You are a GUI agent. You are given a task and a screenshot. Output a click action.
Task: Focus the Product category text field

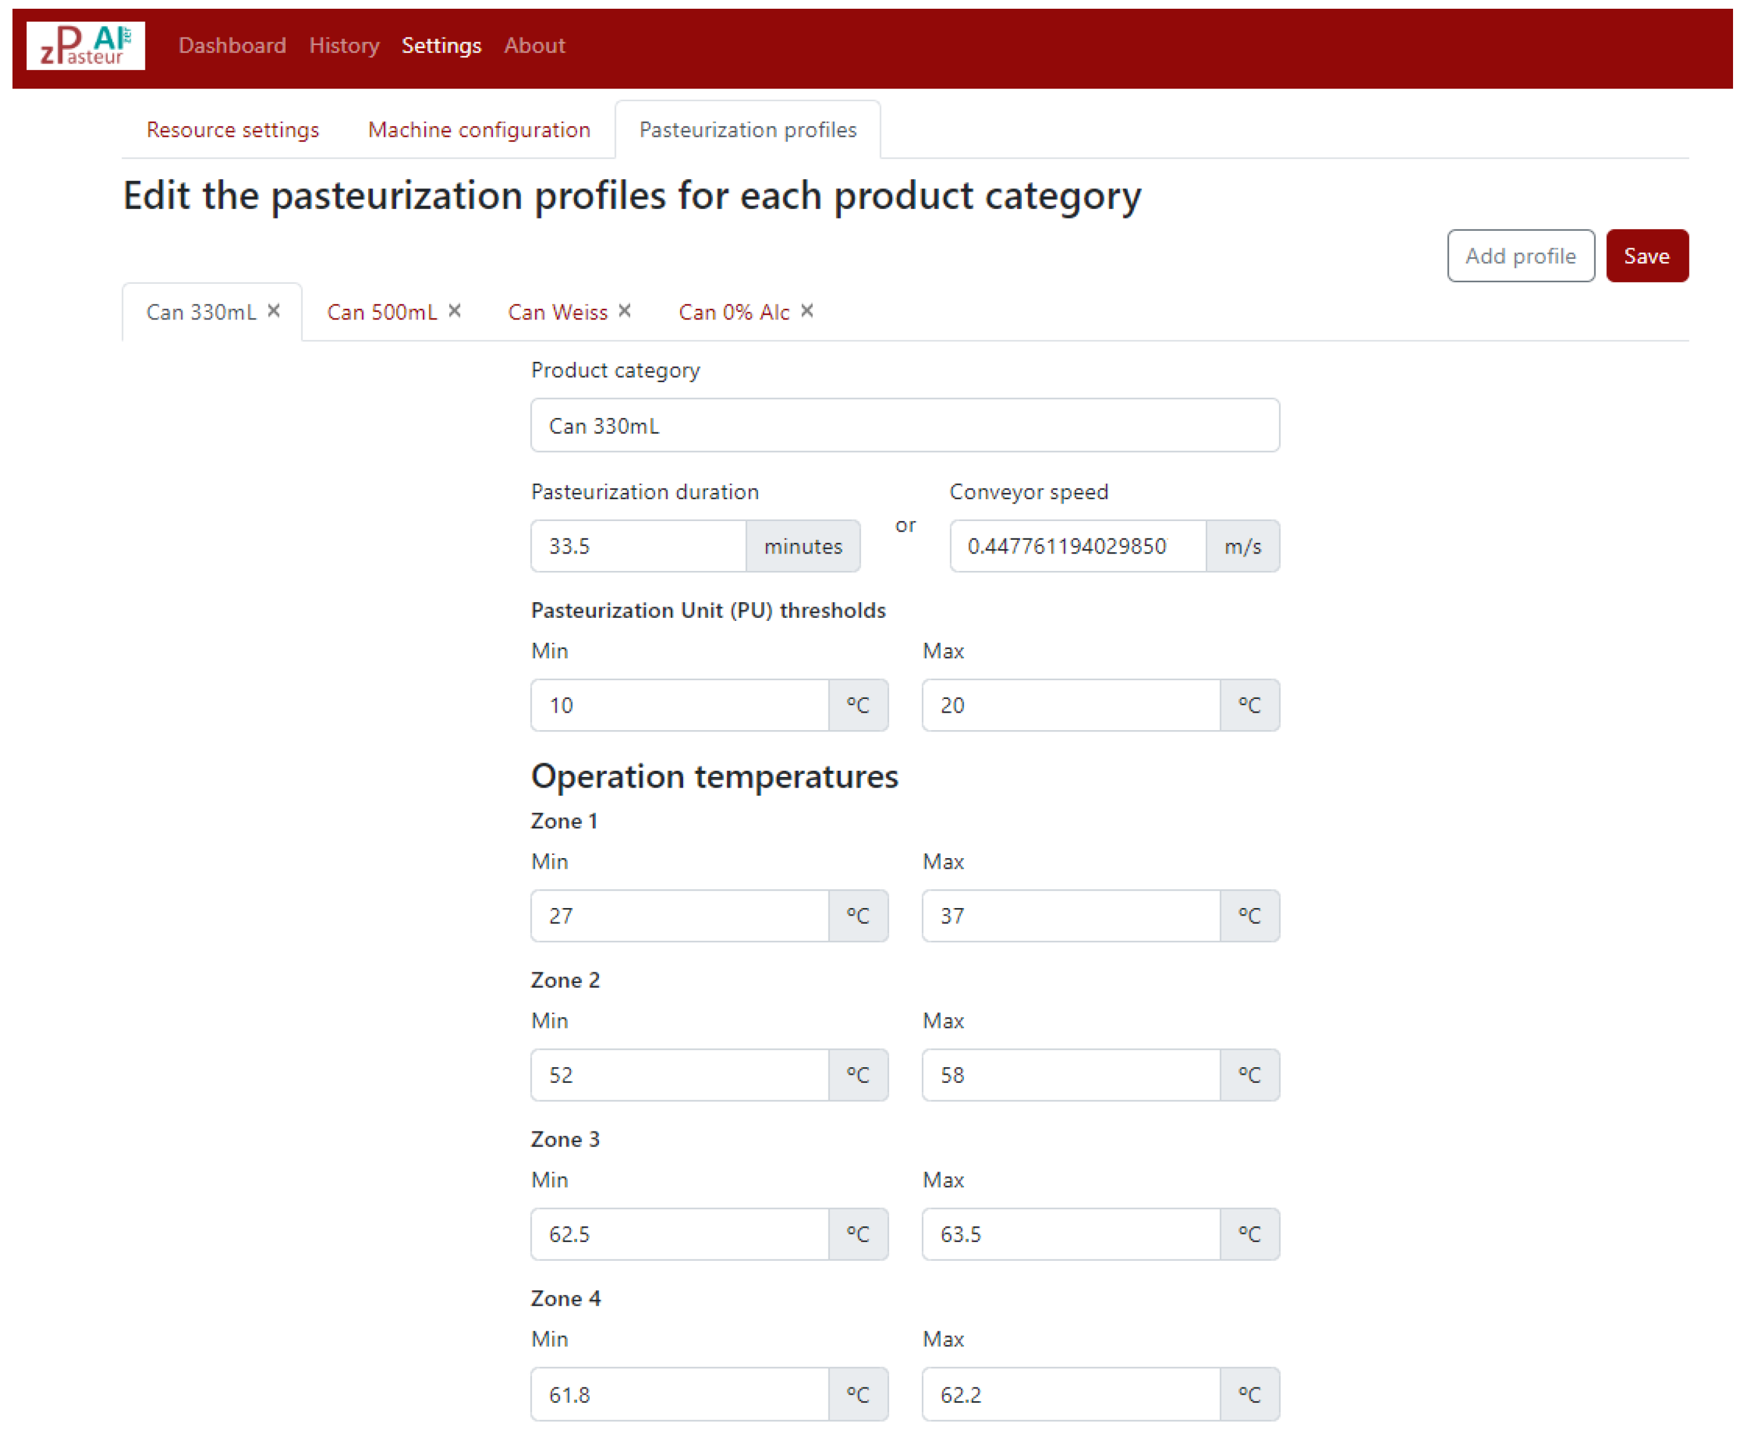905,425
